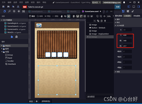Open the 项目 menu

pyautogui.click(x=21, y=3)
